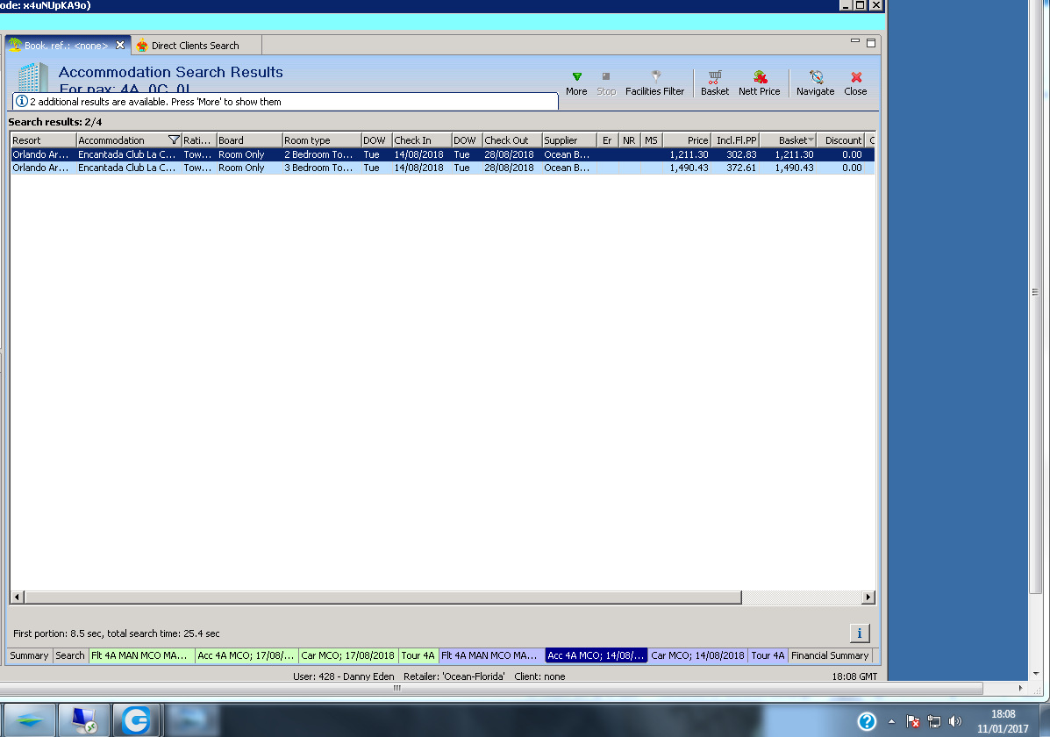Screen dimensions: 1050x737
Task: Select the 3 Bedroom To... result row
Action: click(443, 168)
